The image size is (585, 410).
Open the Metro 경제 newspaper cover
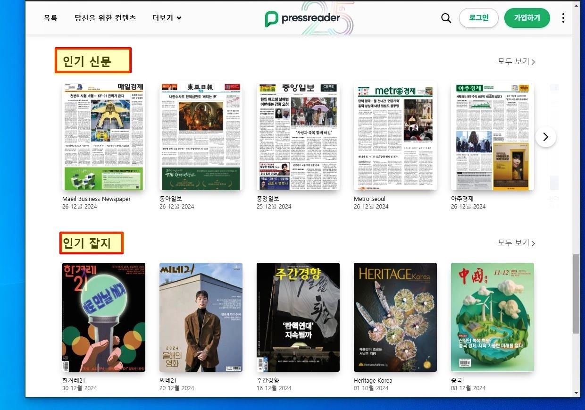coord(395,136)
